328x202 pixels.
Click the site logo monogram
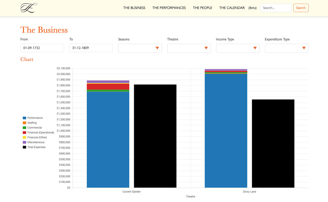[29, 8]
